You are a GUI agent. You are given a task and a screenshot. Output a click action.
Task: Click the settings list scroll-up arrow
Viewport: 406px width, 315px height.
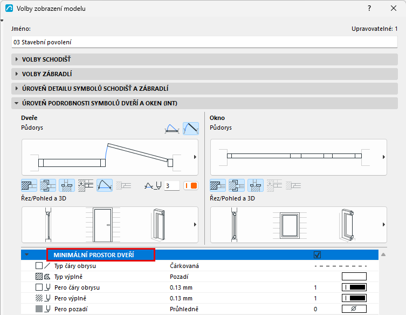click(383, 254)
